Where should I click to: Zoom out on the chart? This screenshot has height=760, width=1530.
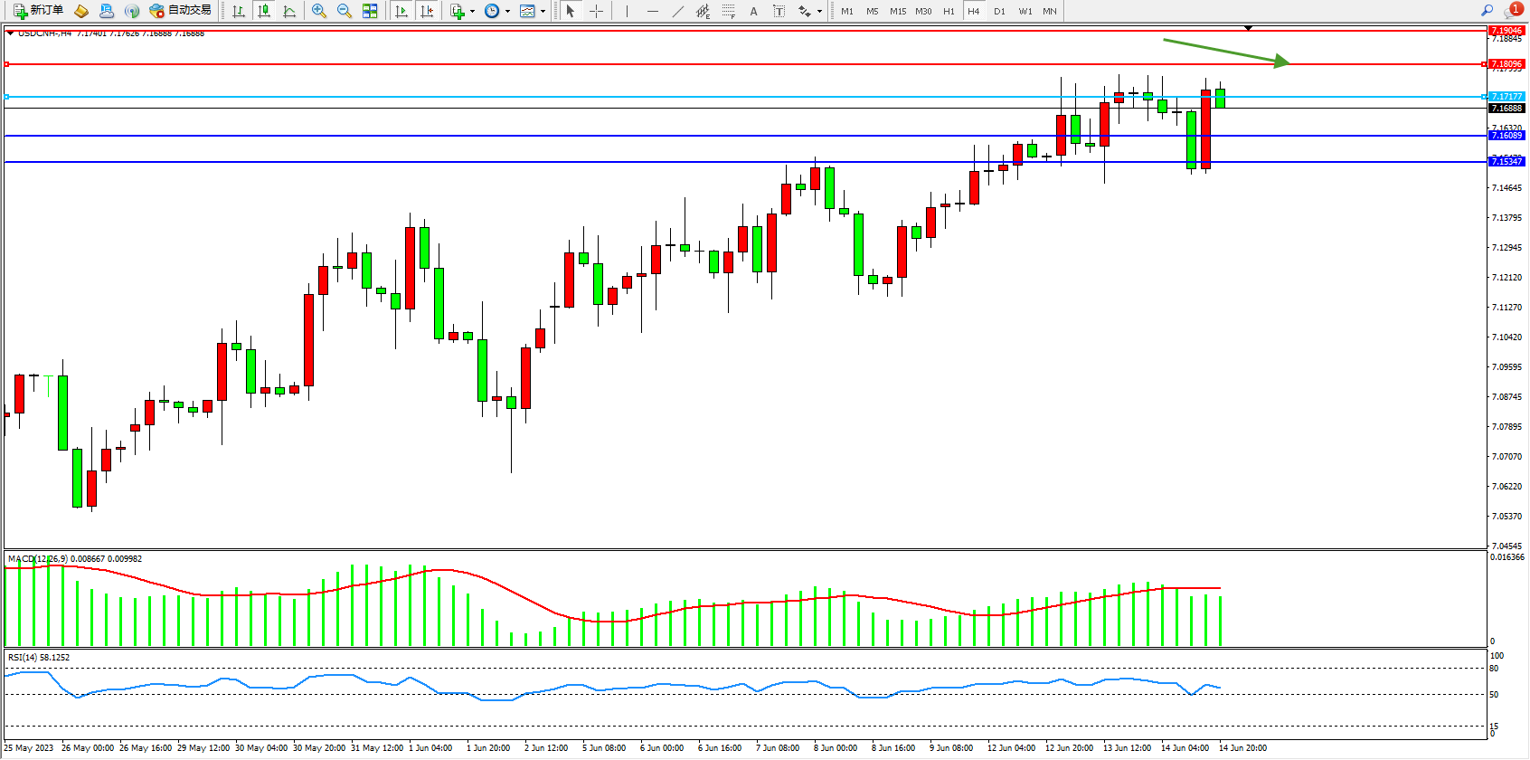tap(345, 11)
